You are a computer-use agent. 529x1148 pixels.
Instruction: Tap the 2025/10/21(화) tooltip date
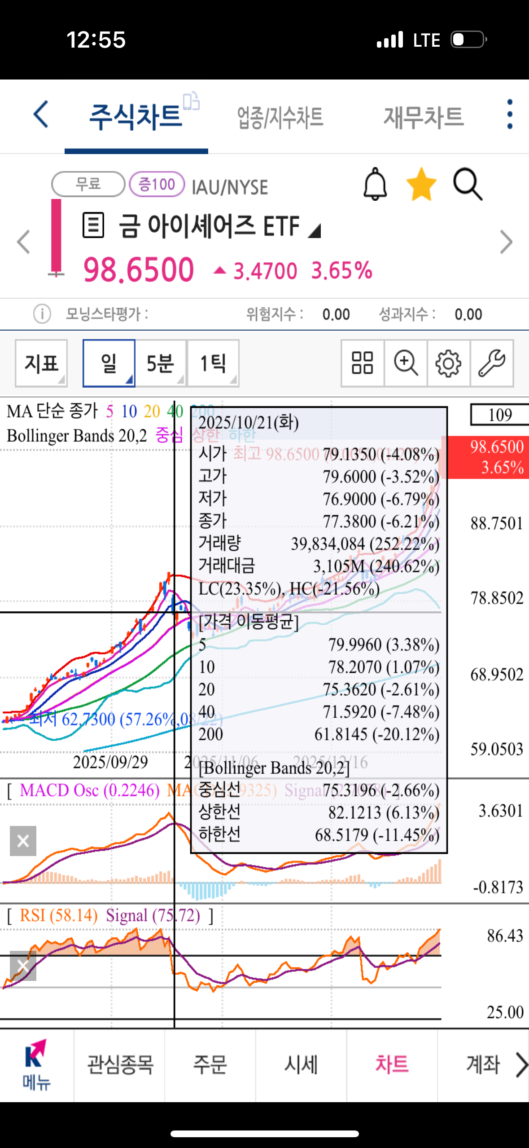249,422
